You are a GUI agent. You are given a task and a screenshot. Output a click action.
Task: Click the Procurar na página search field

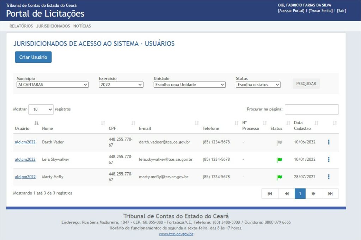point(312,109)
